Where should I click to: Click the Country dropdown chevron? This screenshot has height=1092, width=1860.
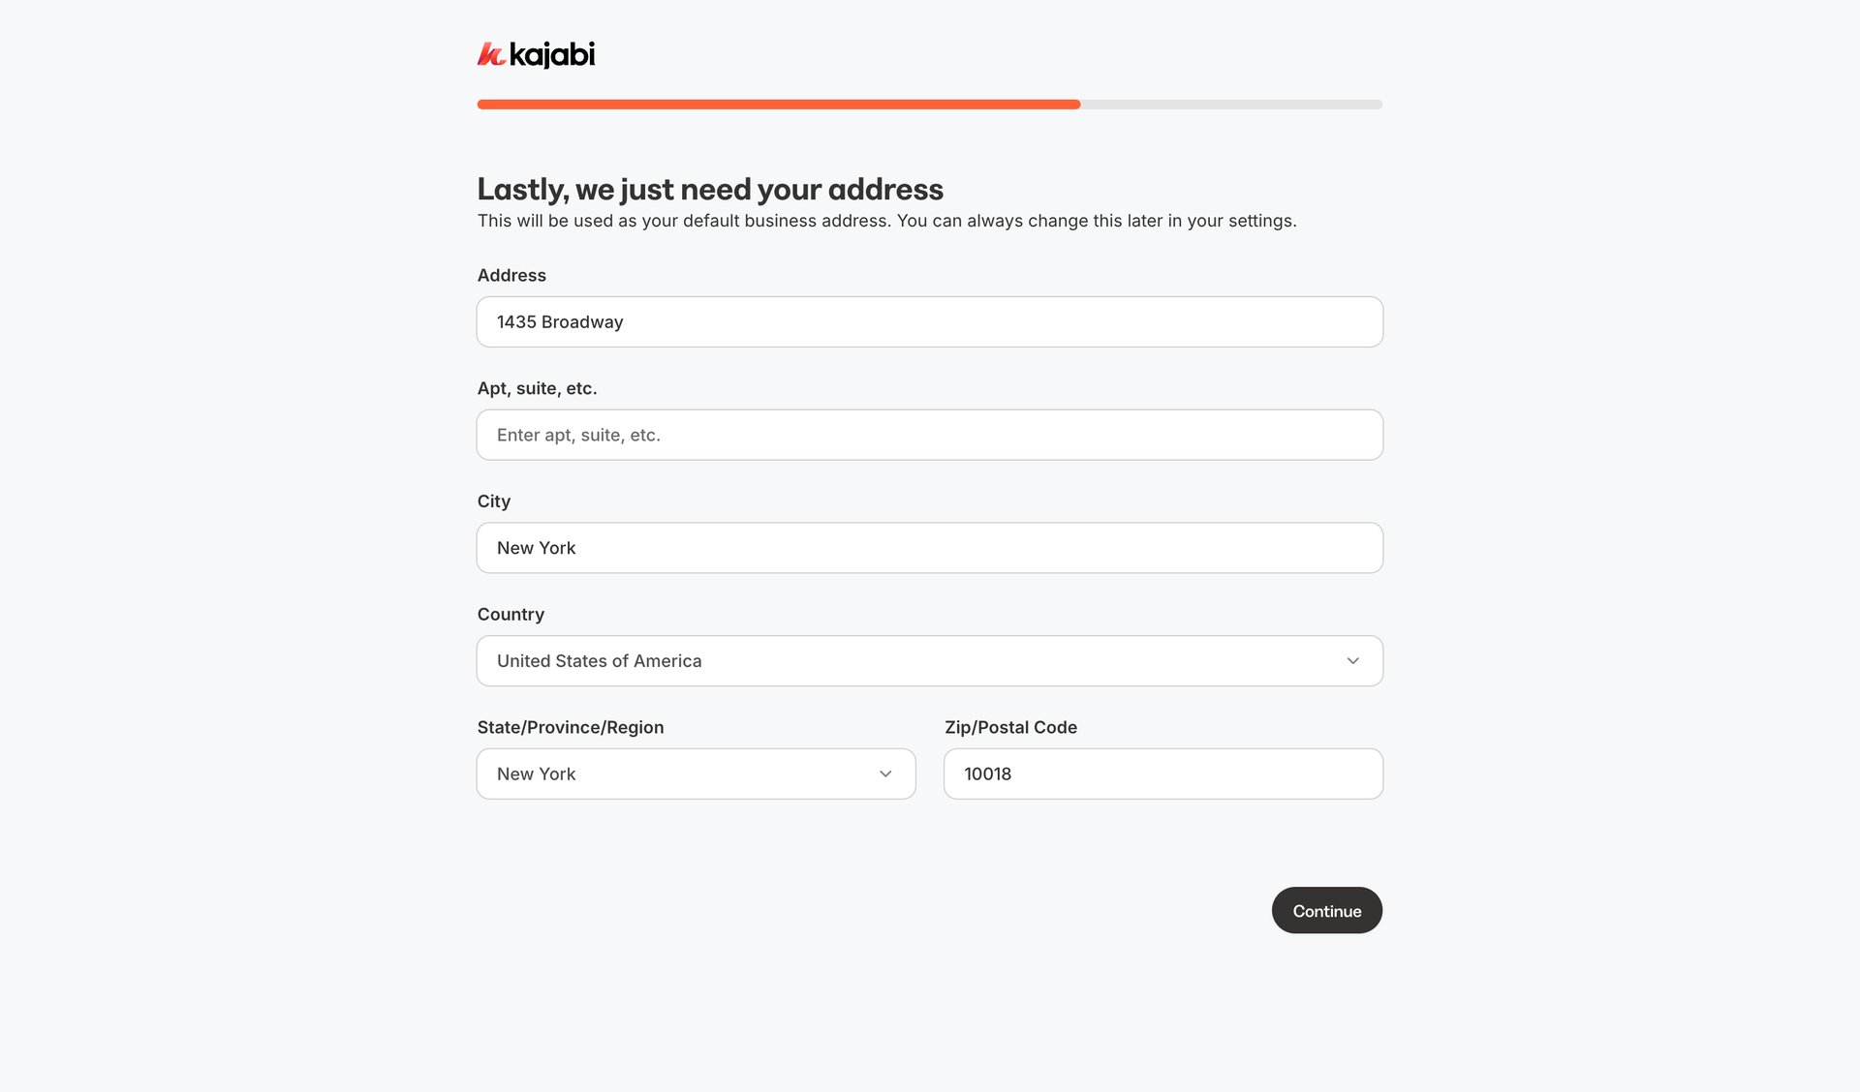click(x=1353, y=661)
